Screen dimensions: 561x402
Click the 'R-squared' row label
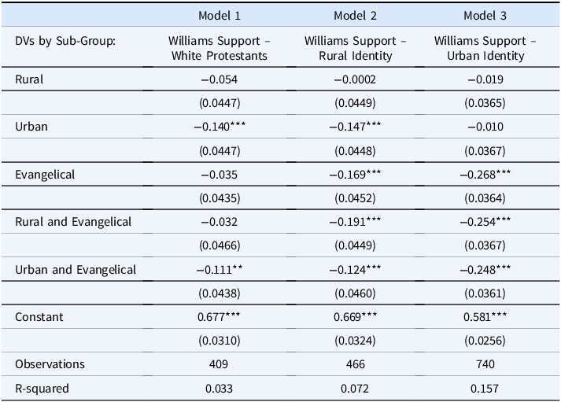click(x=42, y=388)
